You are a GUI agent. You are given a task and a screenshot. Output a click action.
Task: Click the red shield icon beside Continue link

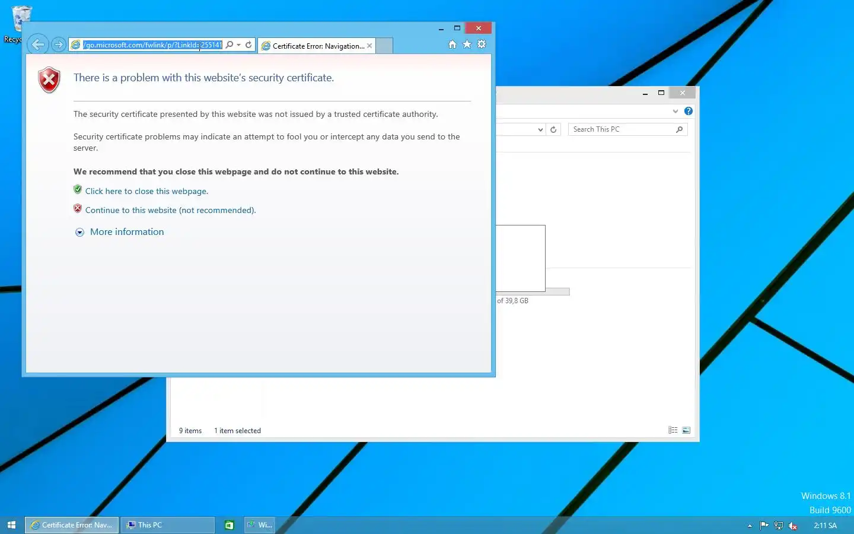coord(78,208)
